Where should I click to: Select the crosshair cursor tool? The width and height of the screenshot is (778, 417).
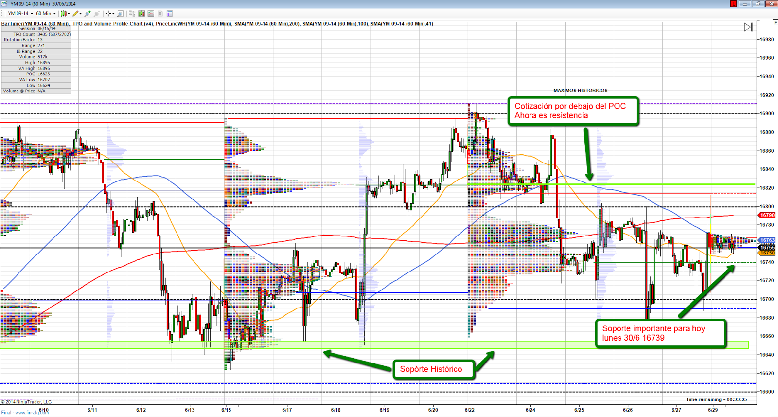coord(108,14)
